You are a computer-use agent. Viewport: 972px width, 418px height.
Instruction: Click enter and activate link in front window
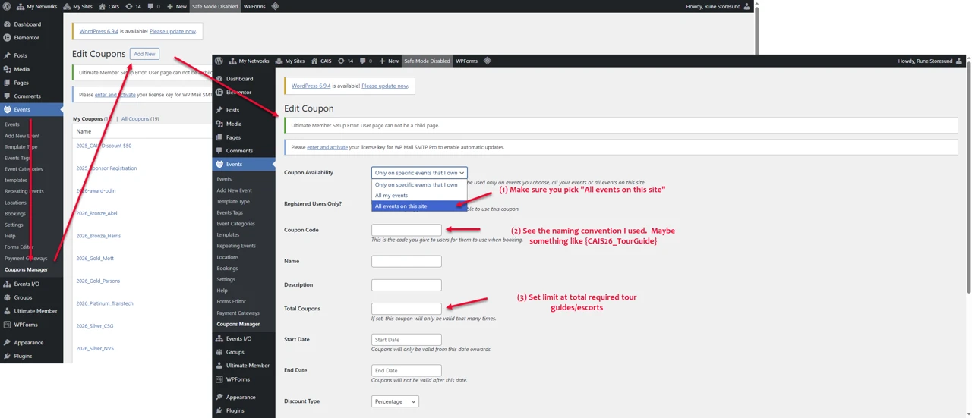point(327,147)
